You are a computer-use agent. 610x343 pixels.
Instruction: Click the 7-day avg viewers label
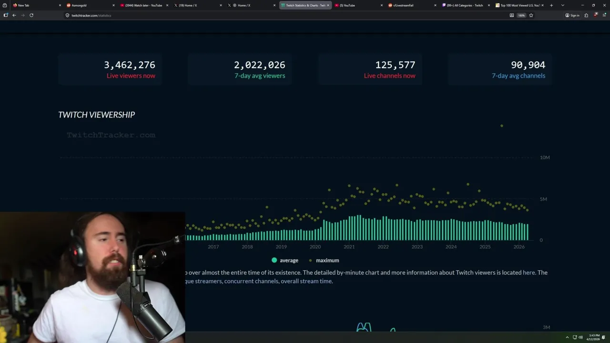(260, 76)
